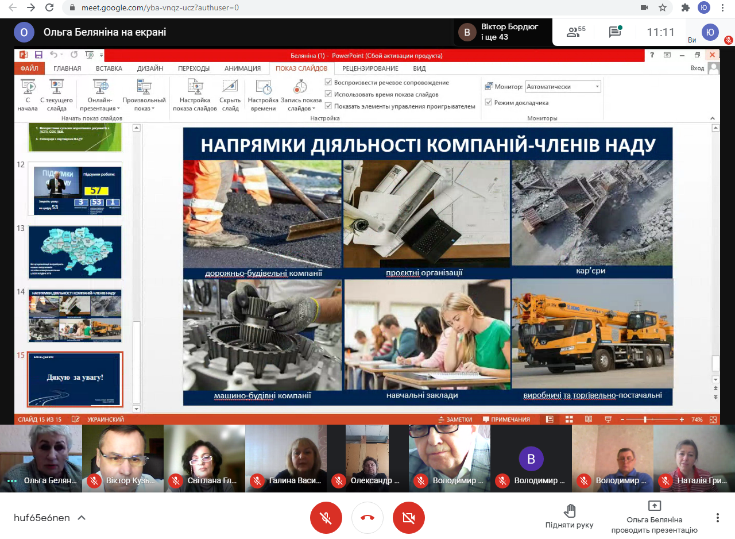Screen dimensions: 735x539
Task: Click the Віктор Бордюг і ще 43 pill
Action: (502, 32)
